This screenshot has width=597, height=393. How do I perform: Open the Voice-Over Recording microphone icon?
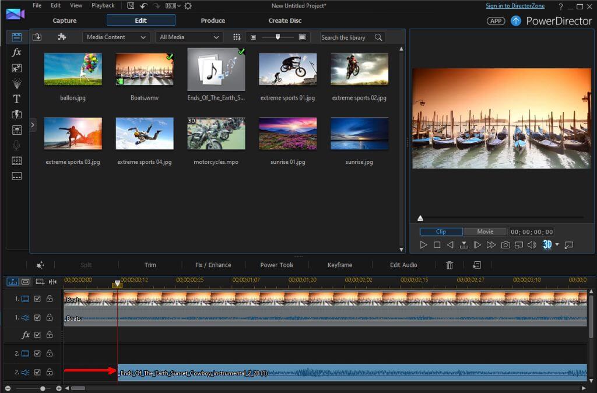pyautogui.click(x=17, y=145)
